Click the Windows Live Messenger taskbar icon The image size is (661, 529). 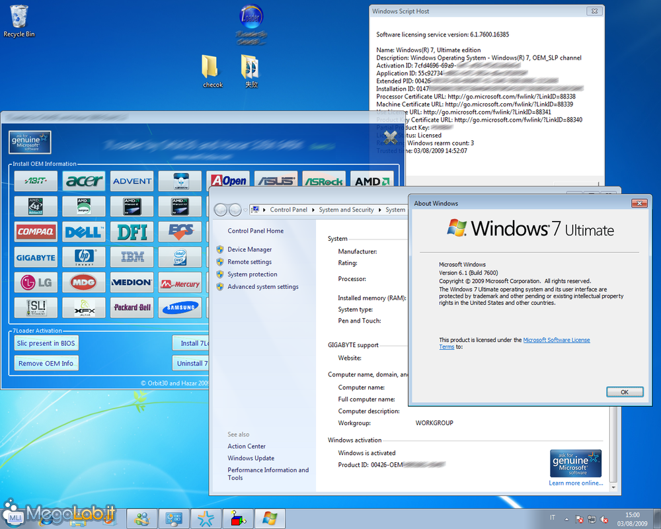142,518
